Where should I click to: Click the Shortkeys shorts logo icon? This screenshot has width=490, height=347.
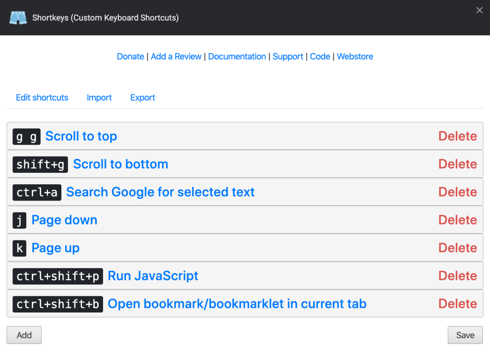[x=18, y=18]
